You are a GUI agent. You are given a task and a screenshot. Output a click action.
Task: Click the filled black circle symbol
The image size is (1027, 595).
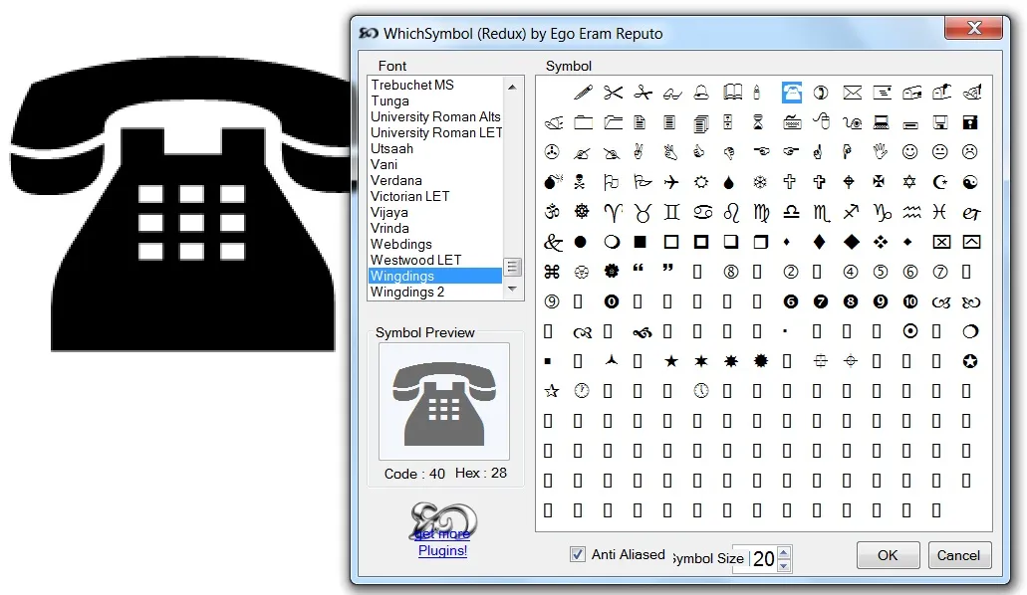click(581, 242)
